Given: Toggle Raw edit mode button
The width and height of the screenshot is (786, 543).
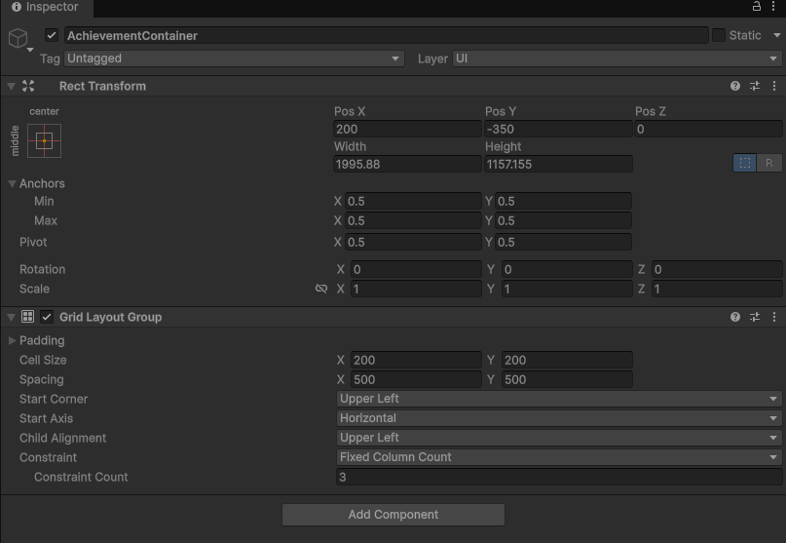Looking at the screenshot, I should [x=769, y=163].
